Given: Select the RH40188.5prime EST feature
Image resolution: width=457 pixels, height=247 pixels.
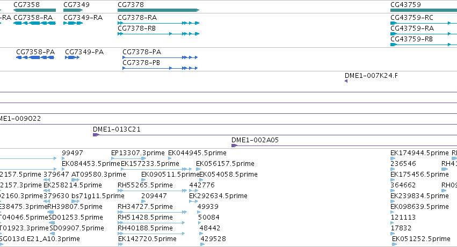Looking at the screenshot, I should (x=151, y=234).
